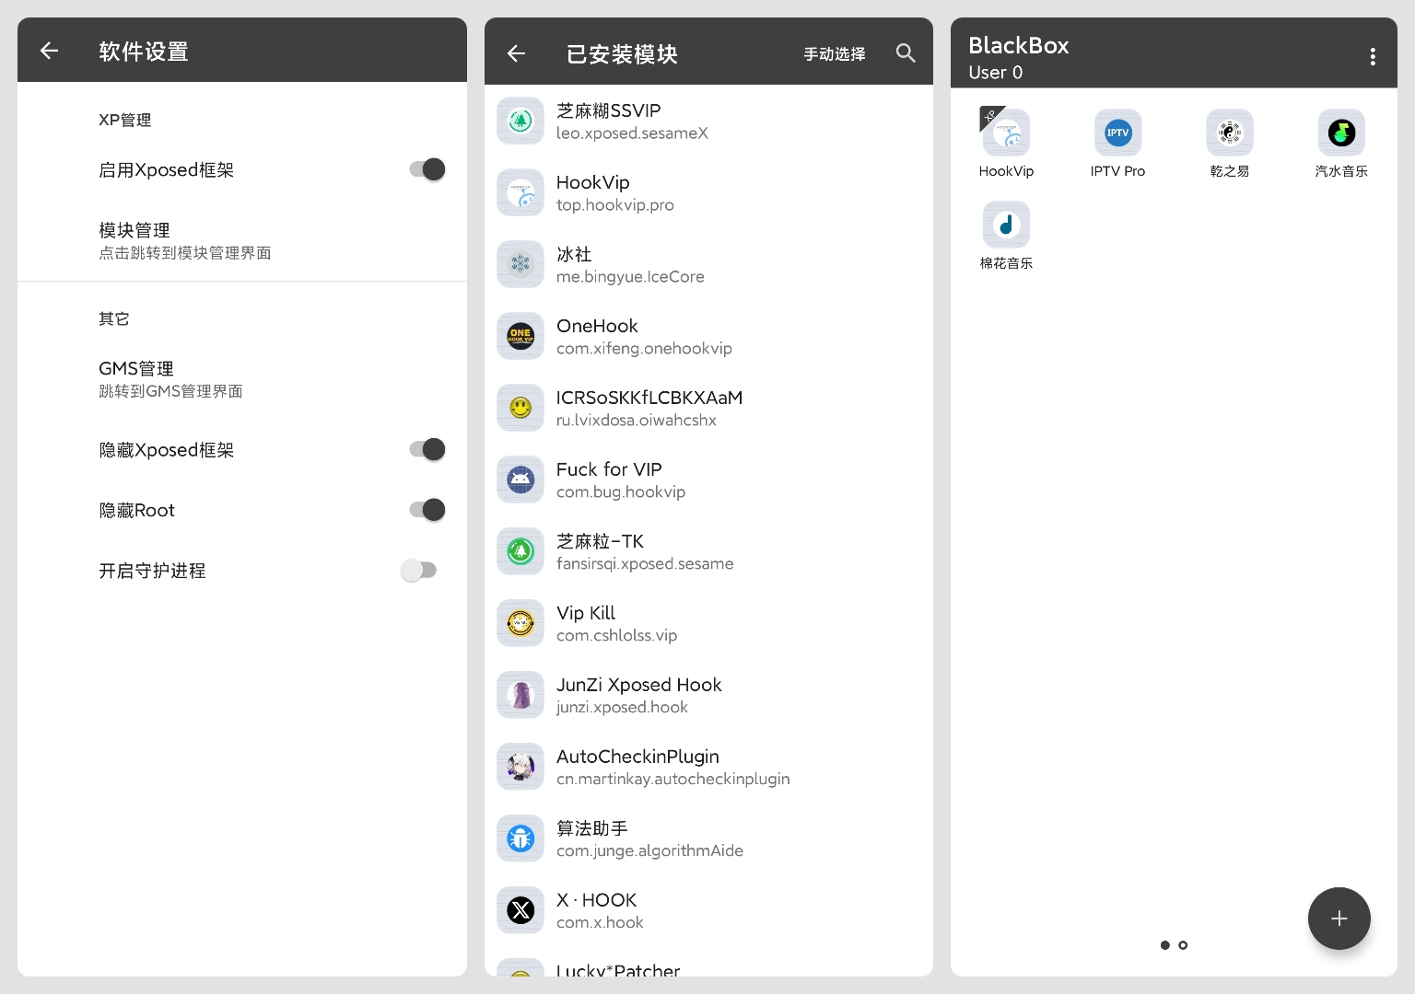Viewport: 1415px width, 994px height.
Task: Select 手动选择 in the modules screen
Action: click(x=834, y=54)
